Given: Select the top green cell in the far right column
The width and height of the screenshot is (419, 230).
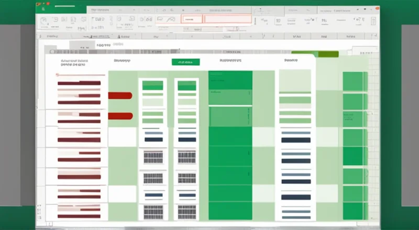Looking at the screenshot, I should (355, 82).
